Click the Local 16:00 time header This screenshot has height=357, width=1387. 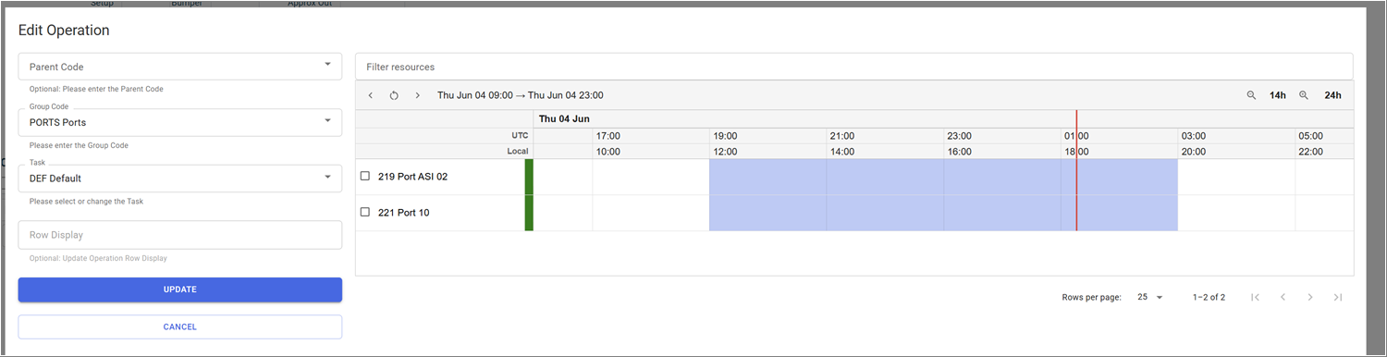click(959, 152)
